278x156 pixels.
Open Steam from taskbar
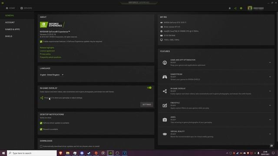pyautogui.click(x=89, y=153)
